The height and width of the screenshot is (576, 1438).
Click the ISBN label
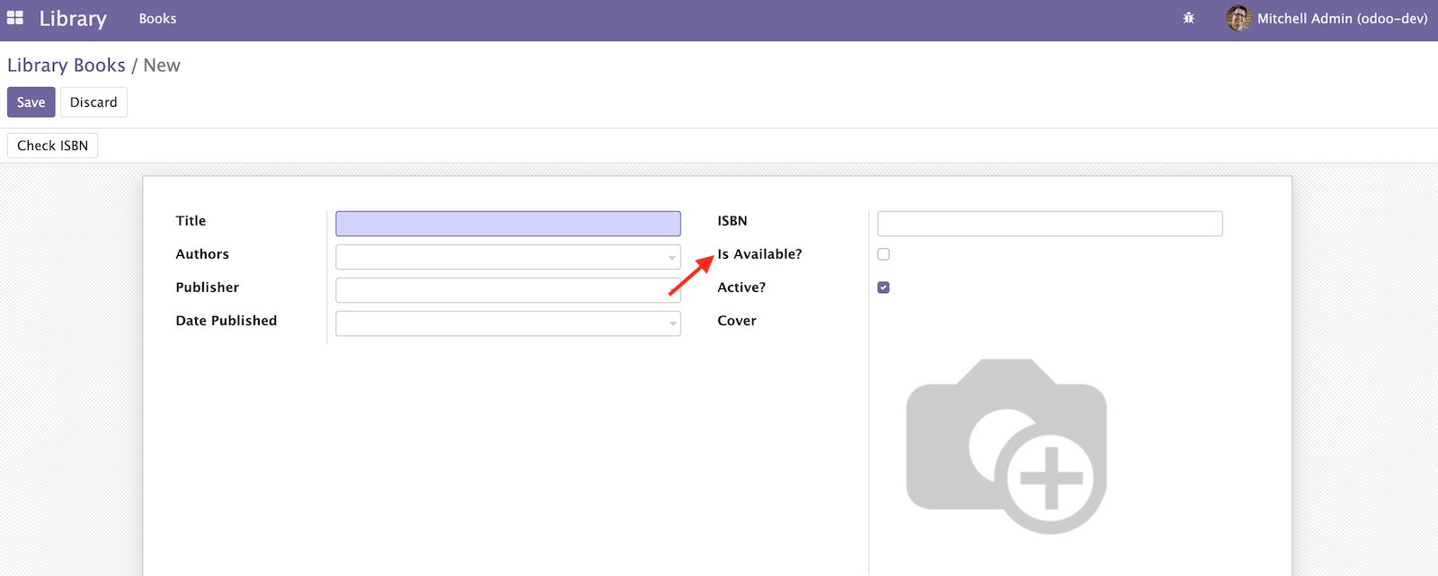click(x=732, y=221)
